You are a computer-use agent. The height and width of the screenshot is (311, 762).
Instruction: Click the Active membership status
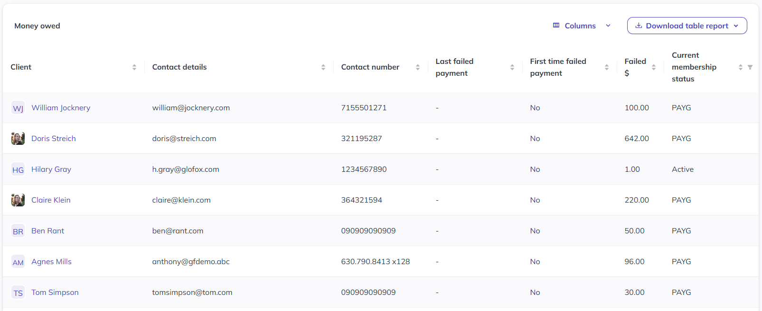[x=683, y=169]
